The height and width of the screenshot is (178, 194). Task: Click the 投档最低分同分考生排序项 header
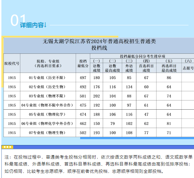[x=142, y=57]
